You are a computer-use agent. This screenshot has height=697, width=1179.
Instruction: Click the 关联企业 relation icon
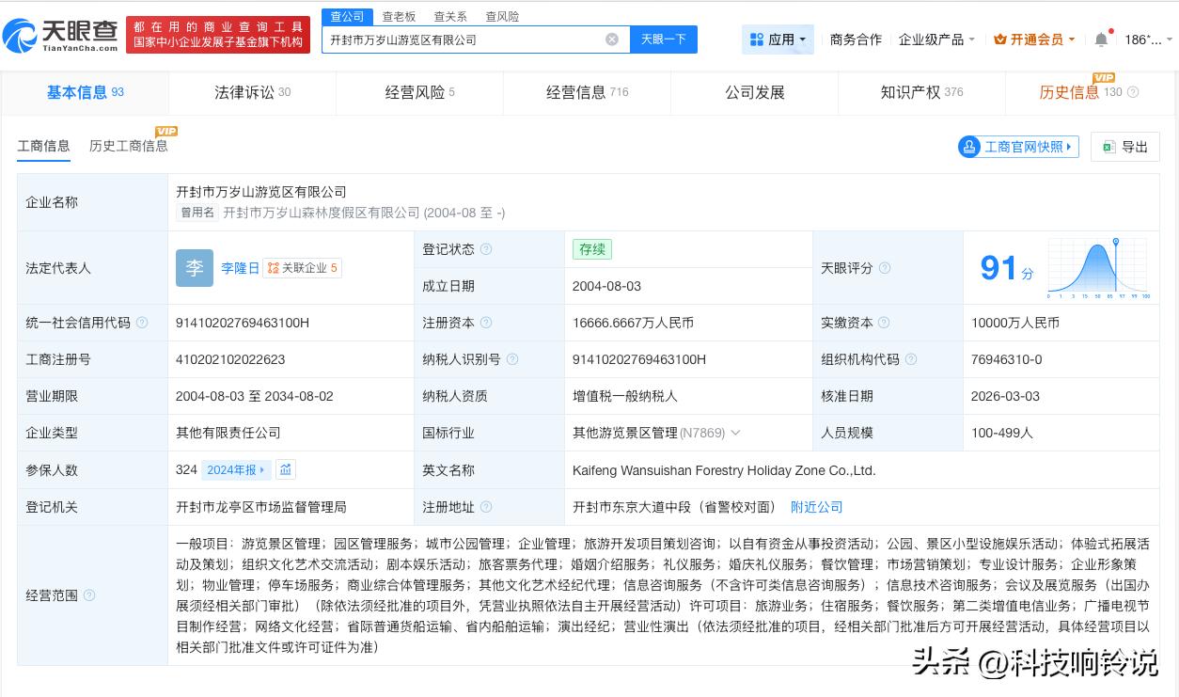pos(273,268)
